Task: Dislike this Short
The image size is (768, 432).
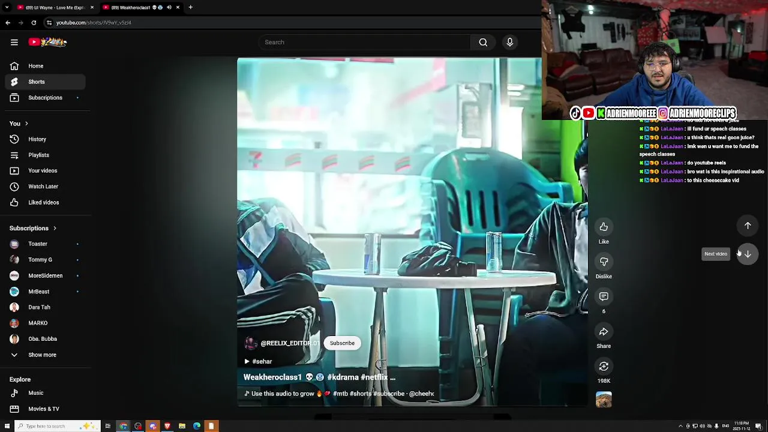Action: (x=604, y=262)
